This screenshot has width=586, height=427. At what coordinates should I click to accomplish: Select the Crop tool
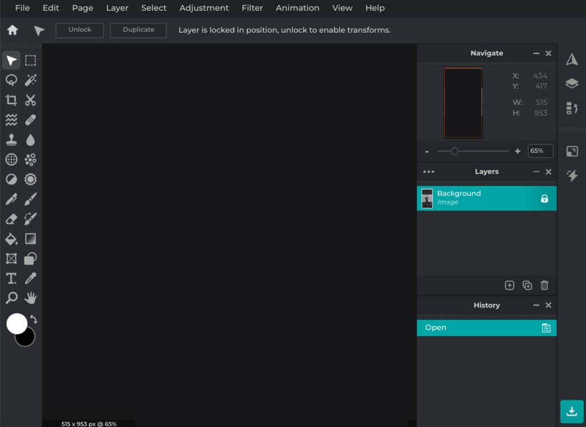click(x=11, y=100)
